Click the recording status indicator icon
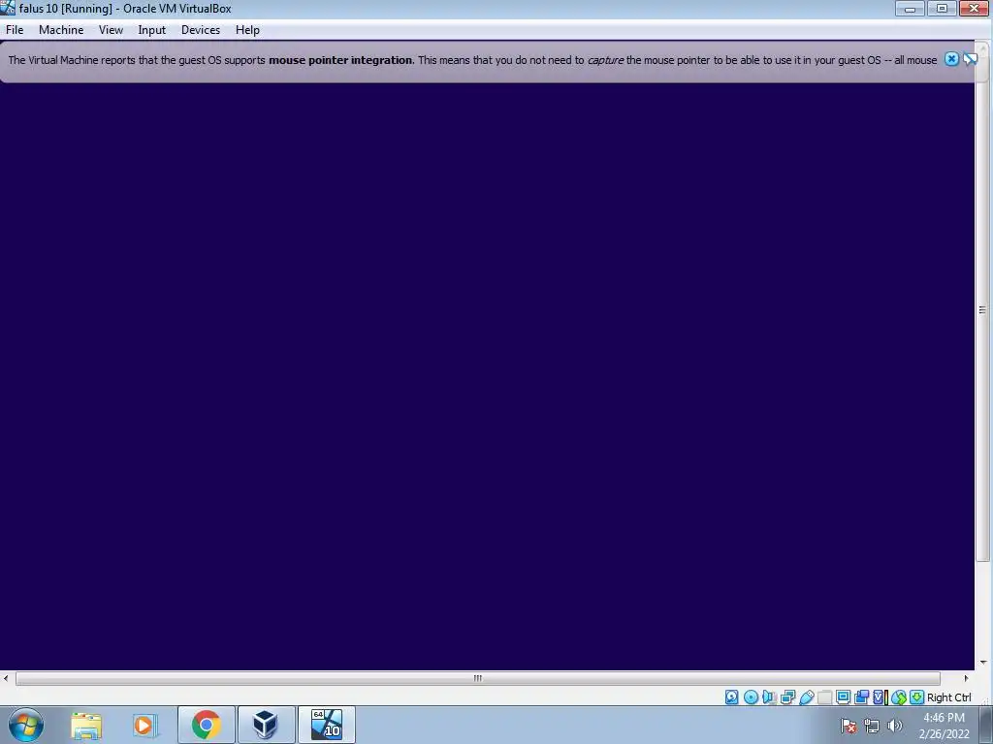Screen dimensions: 993x744 click(861, 697)
